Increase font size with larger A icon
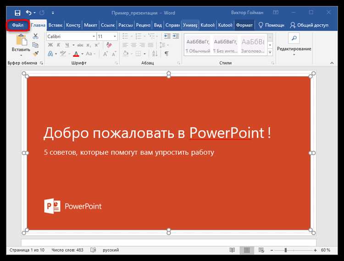The height and width of the screenshot is (261, 344). tap(105, 54)
